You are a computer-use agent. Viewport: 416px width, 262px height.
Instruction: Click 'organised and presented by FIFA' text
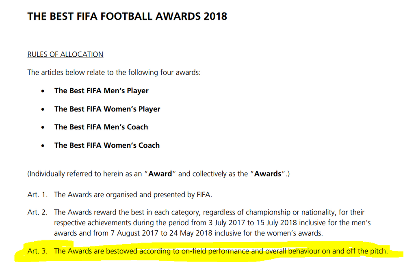pyautogui.click(x=159, y=195)
